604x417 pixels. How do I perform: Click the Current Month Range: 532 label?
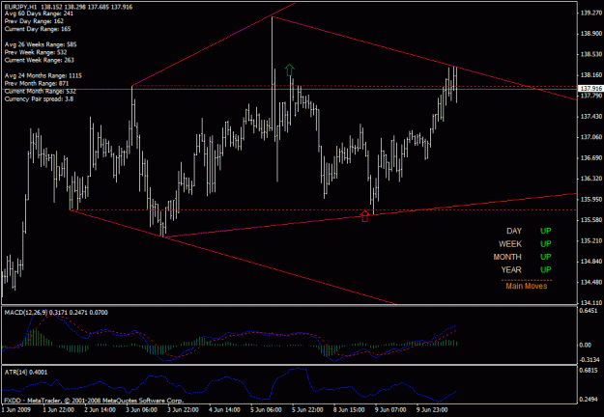point(41,91)
